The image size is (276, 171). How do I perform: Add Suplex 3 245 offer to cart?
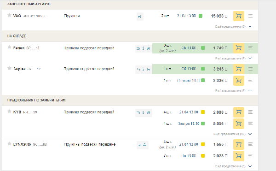[x=238, y=69]
